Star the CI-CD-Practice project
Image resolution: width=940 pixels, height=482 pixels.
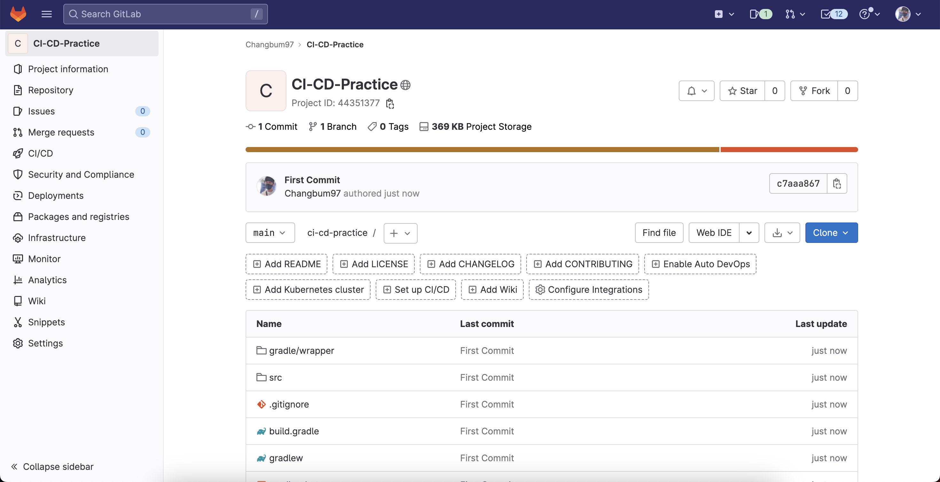pyautogui.click(x=742, y=90)
